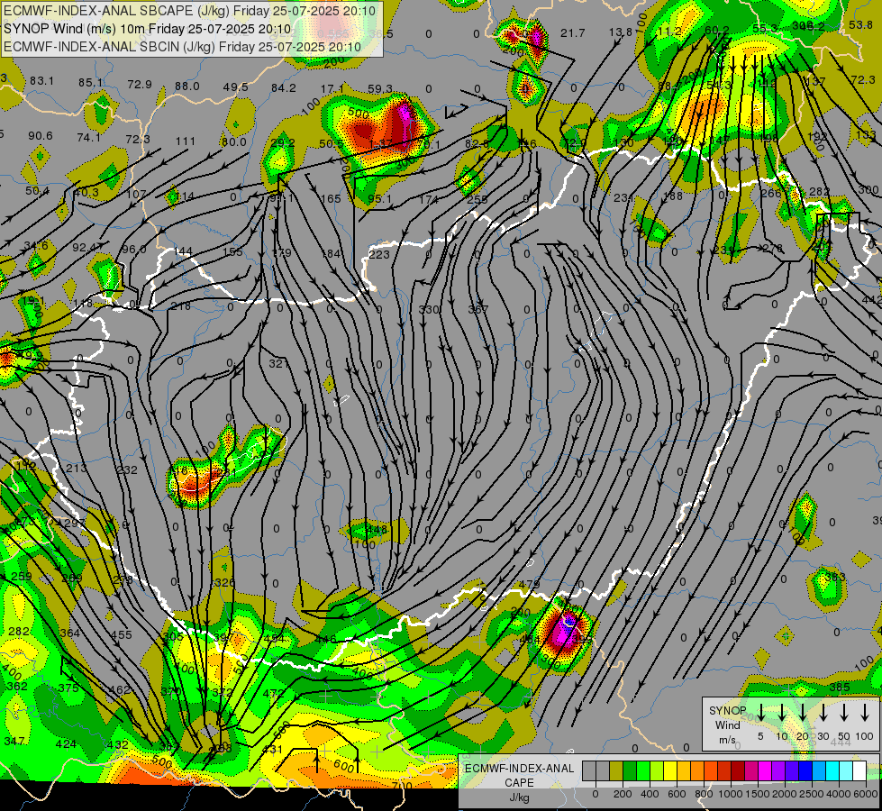The image size is (882, 811).
Task: Click the SYNOP label in the wind legend
Action: tap(727, 710)
